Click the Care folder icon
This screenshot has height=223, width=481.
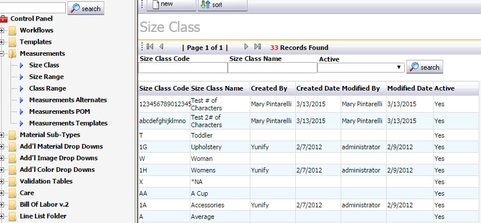tap(13, 193)
